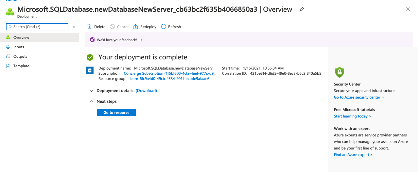Open the Overview menu item
The height and width of the screenshot is (172, 418).
(x=39, y=38)
